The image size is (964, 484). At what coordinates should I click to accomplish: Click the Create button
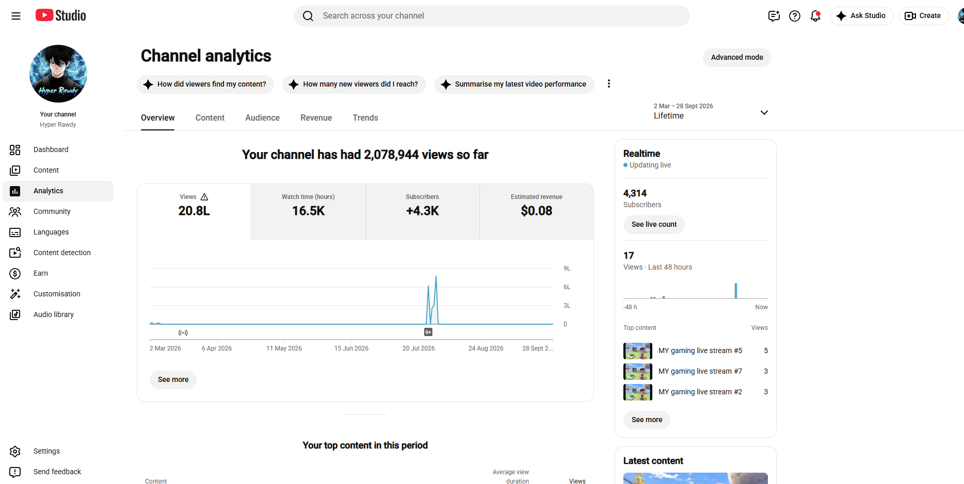tap(923, 16)
